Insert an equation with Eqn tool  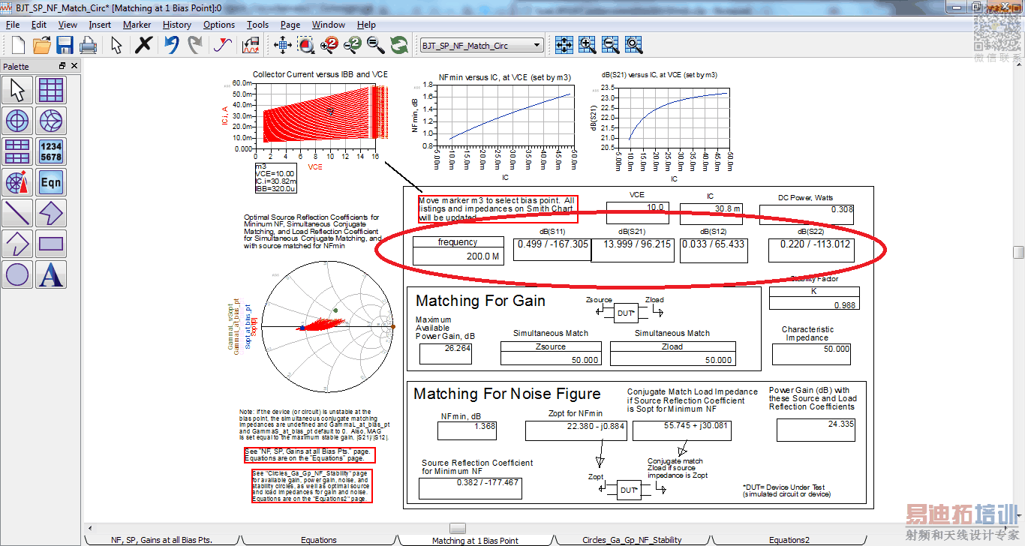51,182
